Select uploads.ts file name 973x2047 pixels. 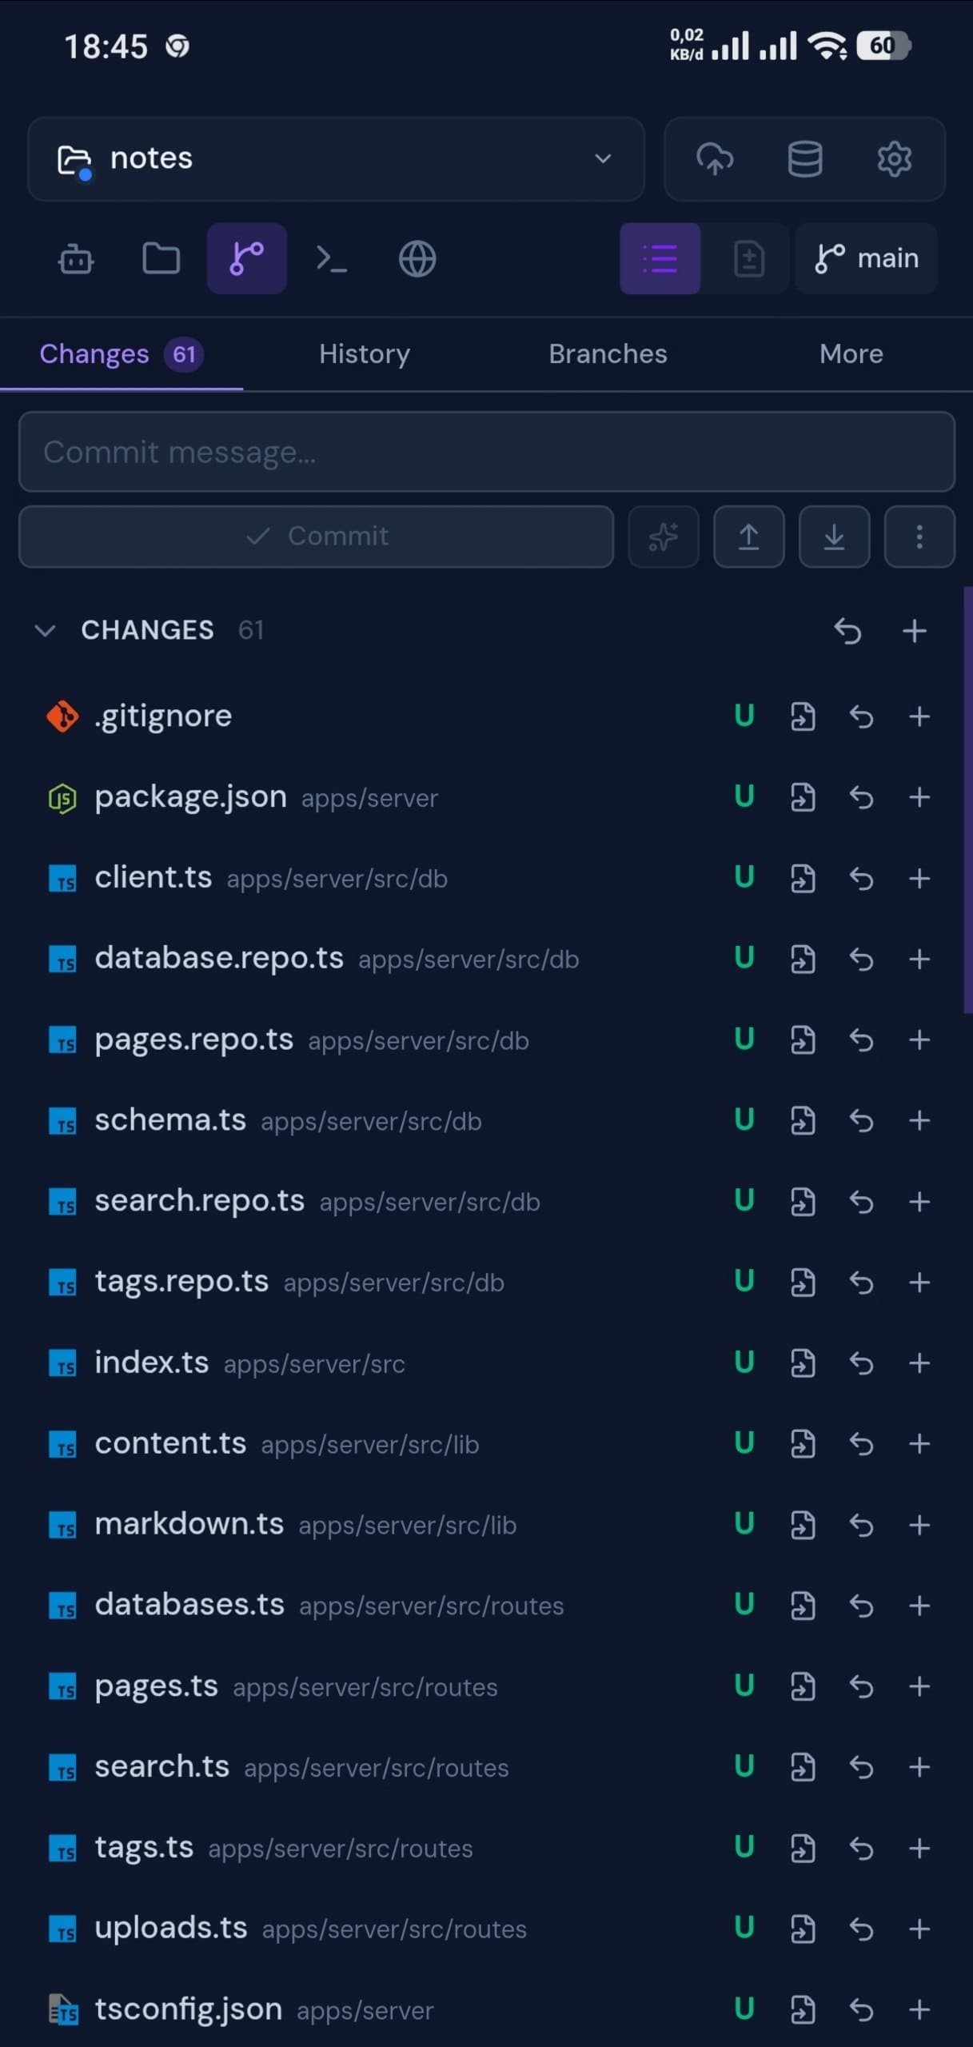pyautogui.click(x=171, y=1929)
